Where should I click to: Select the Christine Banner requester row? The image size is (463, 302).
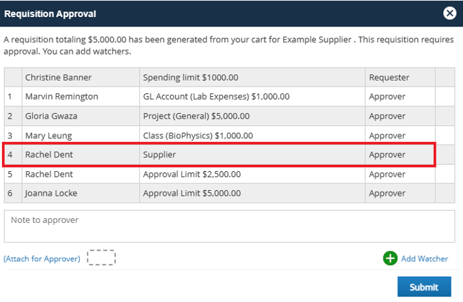point(229,77)
